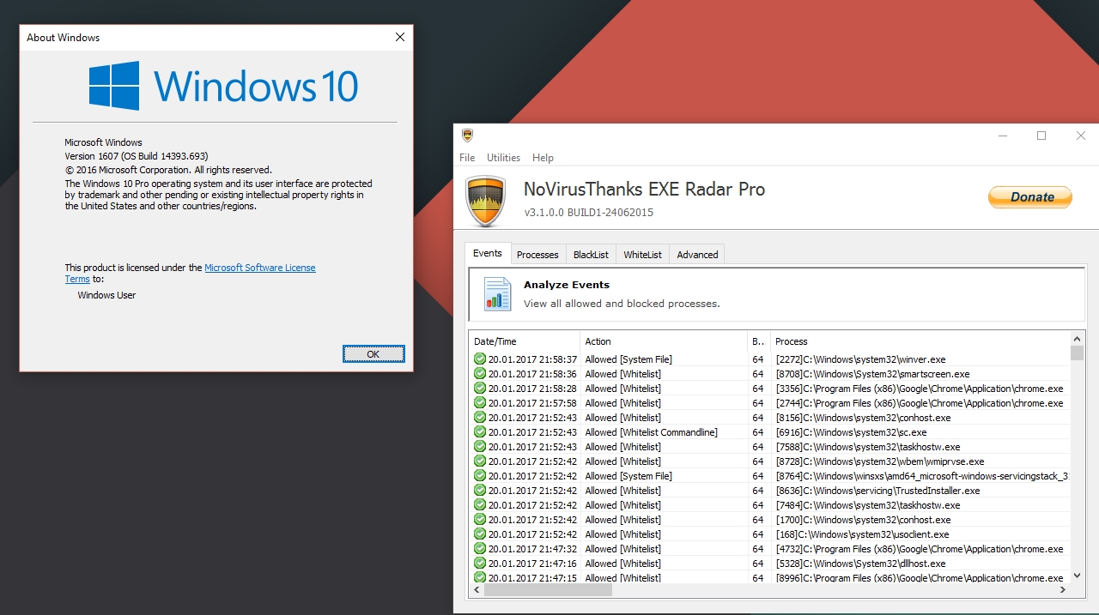Click the [8728] wmiprvse.exe process entry

(879, 461)
